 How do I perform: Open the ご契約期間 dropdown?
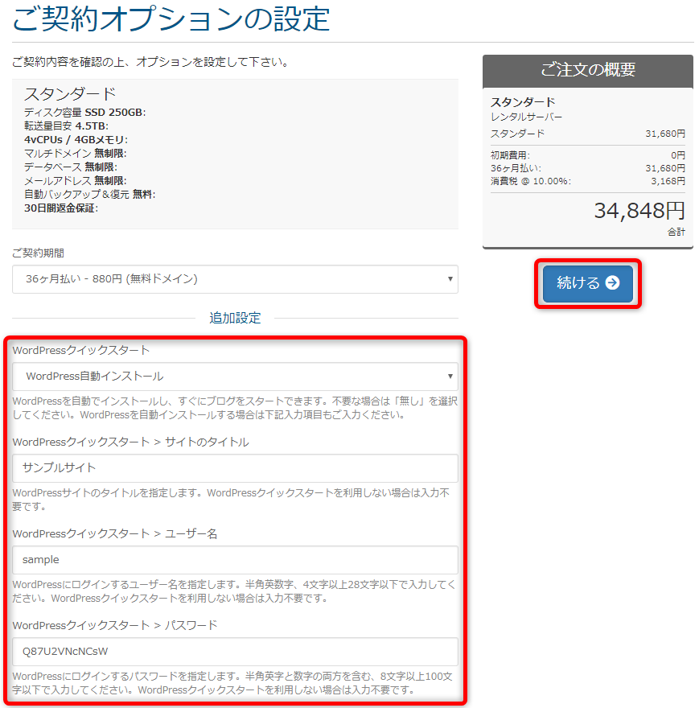pyautogui.click(x=235, y=279)
